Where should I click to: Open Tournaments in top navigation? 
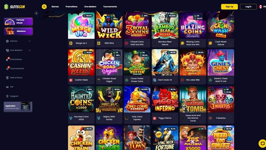tap(110, 7)
